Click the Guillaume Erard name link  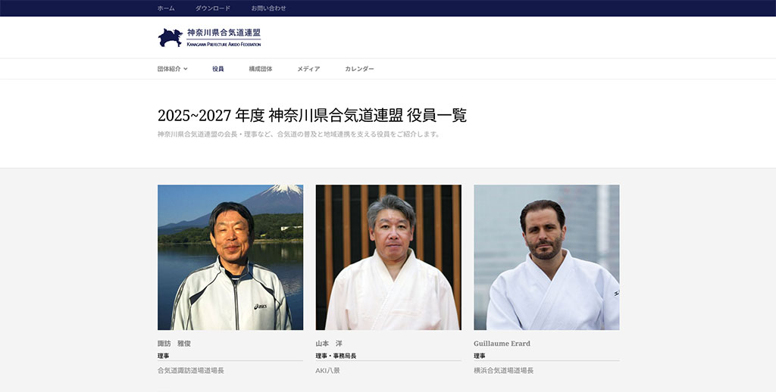pos(502,344)
